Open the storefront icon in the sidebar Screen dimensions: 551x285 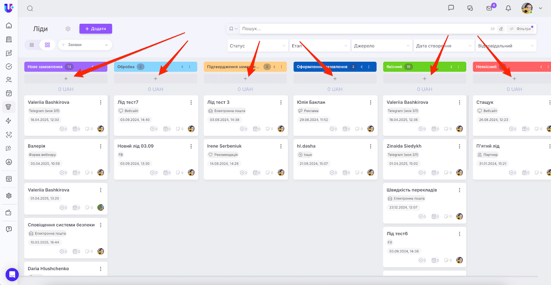9,179
